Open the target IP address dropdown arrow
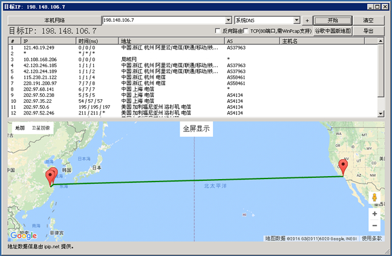 tap(228, 21)
